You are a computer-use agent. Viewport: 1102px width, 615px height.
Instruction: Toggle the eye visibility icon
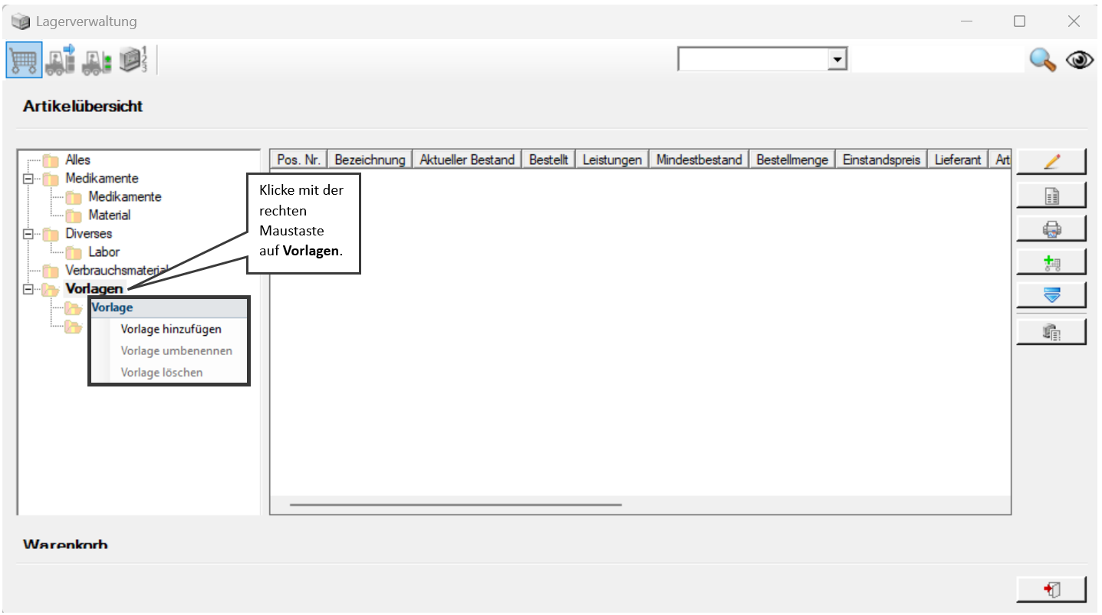1079,60
